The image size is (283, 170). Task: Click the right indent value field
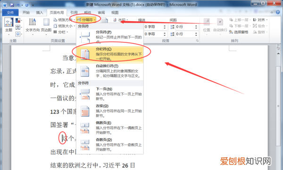(x=153, y=34)
